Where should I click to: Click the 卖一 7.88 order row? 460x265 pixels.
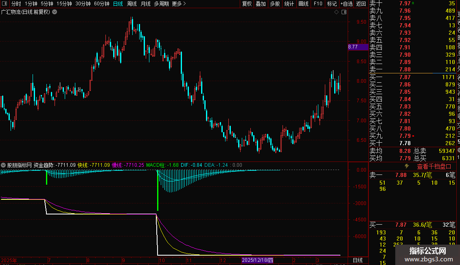412,69
